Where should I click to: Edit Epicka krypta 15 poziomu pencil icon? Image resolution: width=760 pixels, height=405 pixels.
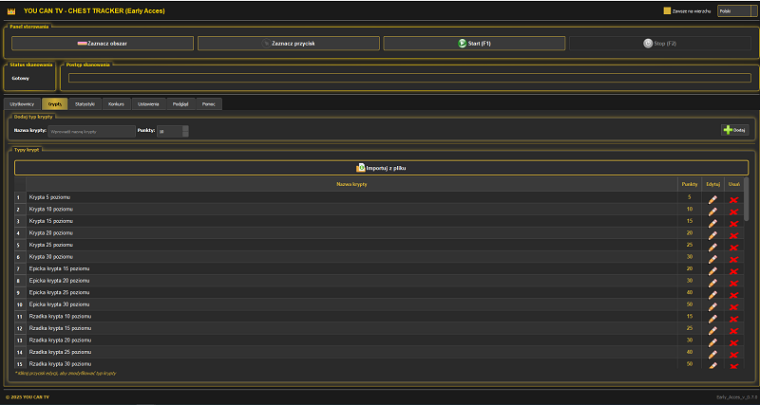(x=712, y=271)
